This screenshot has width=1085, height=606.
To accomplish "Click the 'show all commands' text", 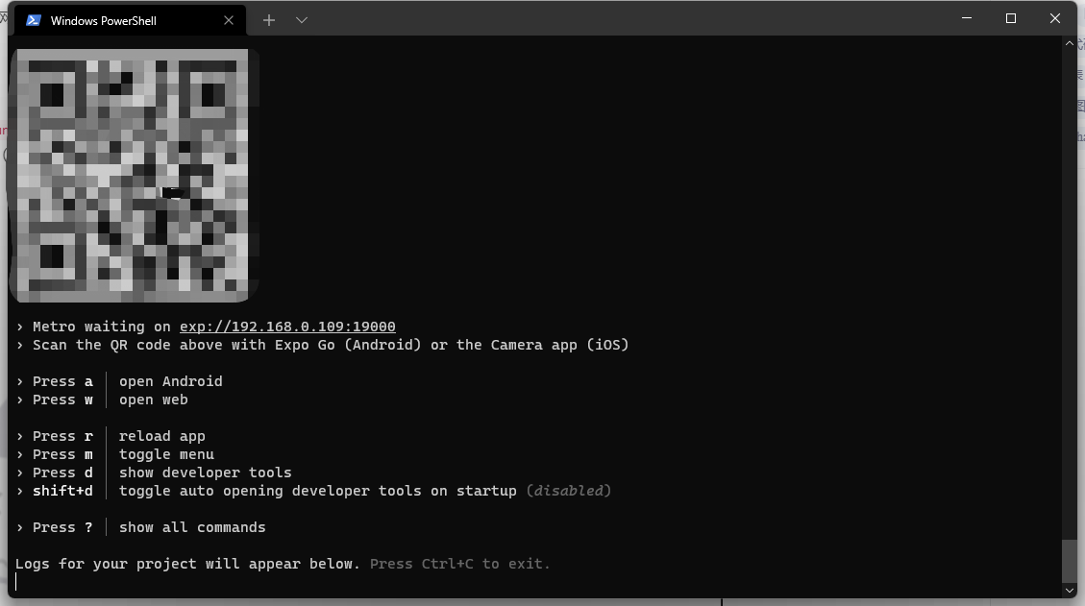I will point(191,527).
